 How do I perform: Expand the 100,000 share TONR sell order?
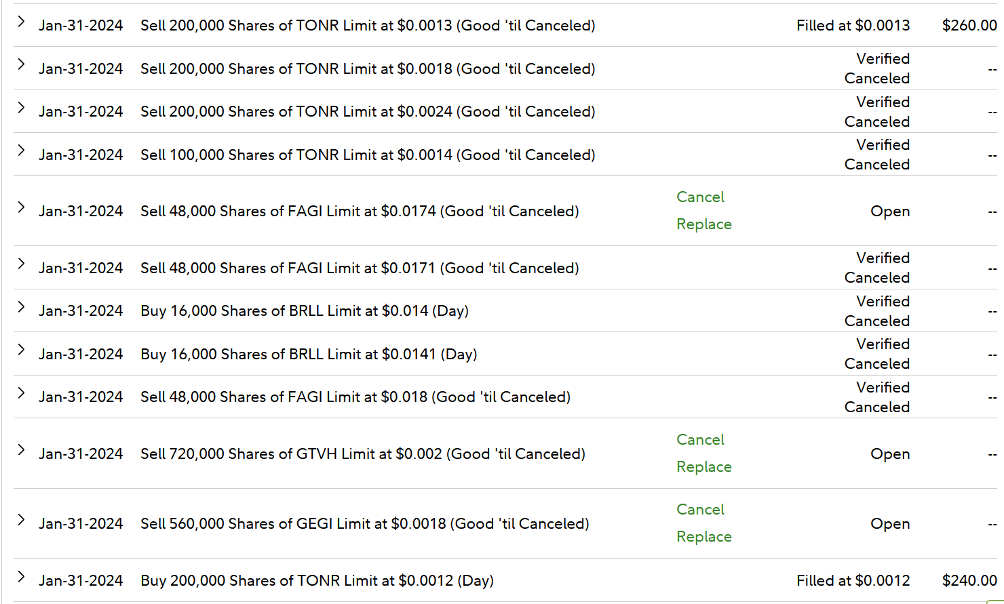point(21,150)
